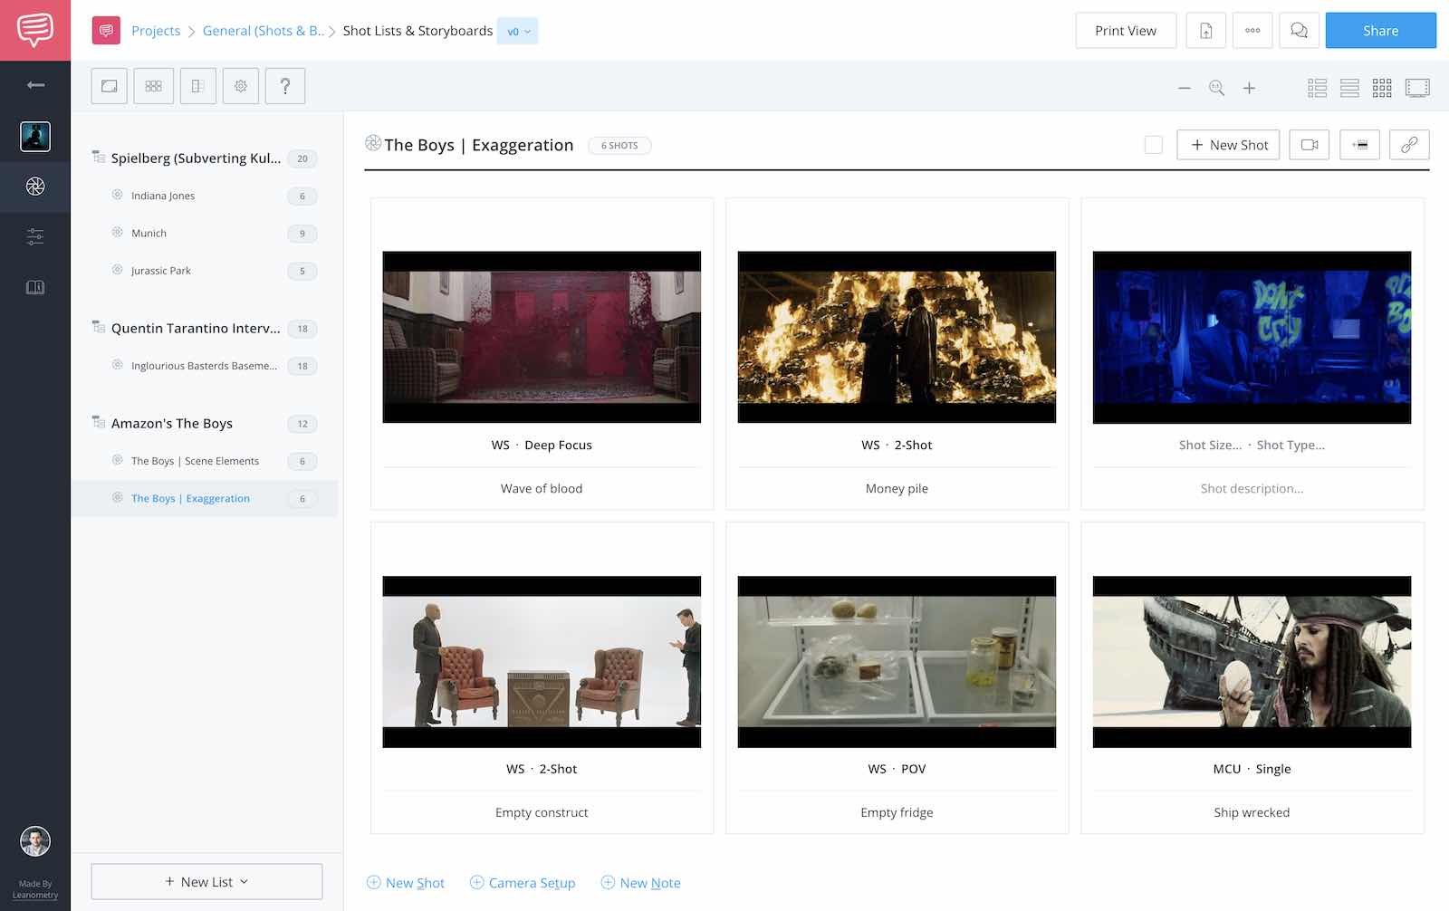
Task: Click the magnifier zoom reset icon
Action: click(1217, 88)
